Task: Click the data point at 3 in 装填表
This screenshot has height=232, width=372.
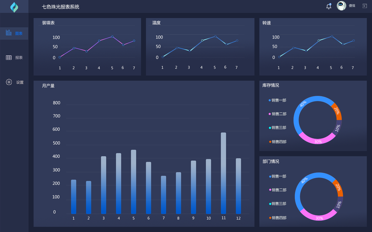Action: tap(86, 51)
